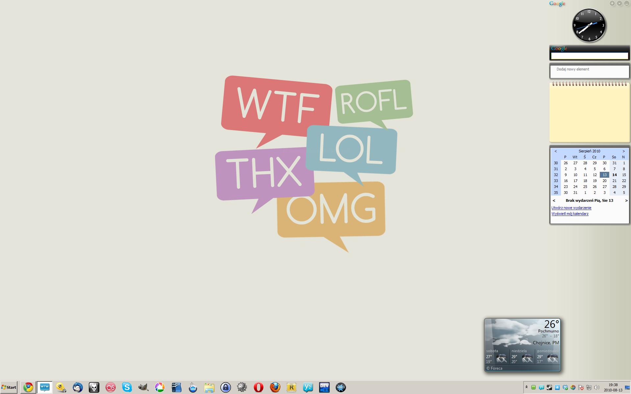
Task: Show next day's events arrow
Action: [626, 200]
